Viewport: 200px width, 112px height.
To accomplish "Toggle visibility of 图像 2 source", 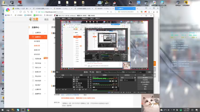I will pyautogui.click(x=88, y=79).
